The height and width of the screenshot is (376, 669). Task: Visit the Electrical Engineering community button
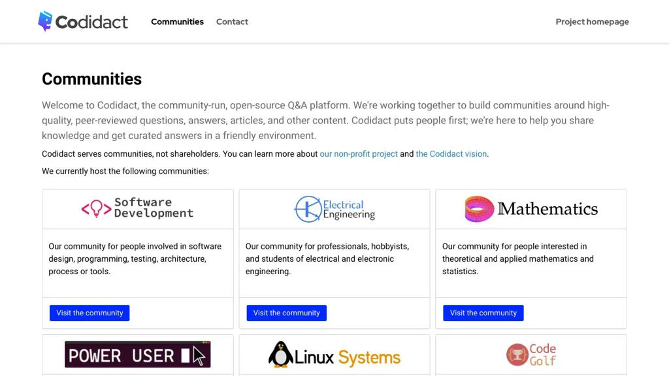[x=286, y=313]
